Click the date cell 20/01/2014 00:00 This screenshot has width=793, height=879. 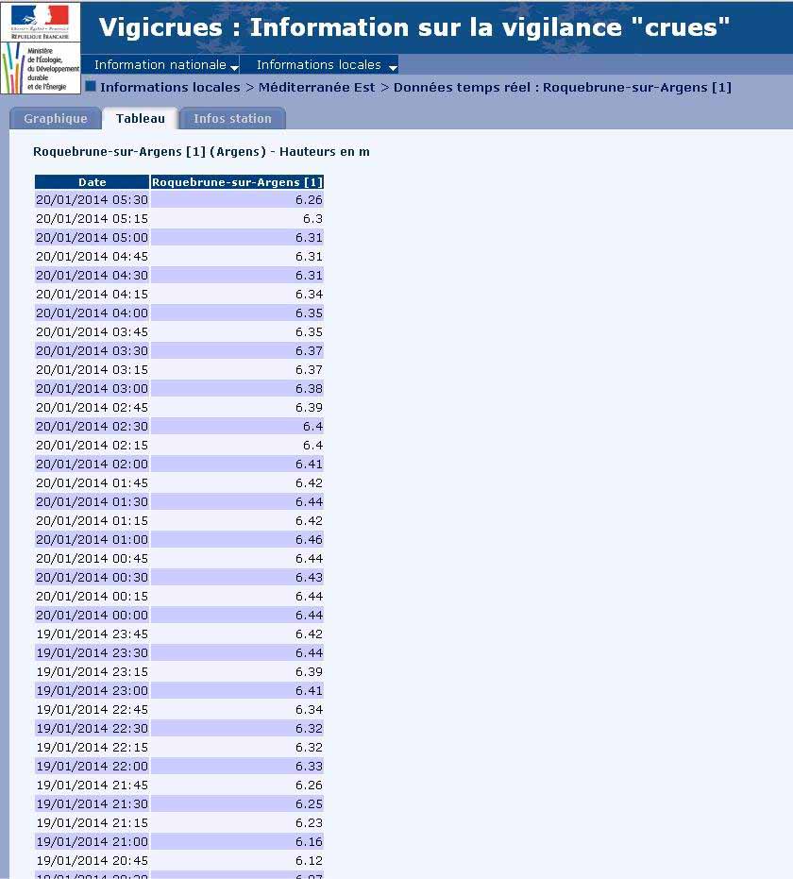(92, 615)
